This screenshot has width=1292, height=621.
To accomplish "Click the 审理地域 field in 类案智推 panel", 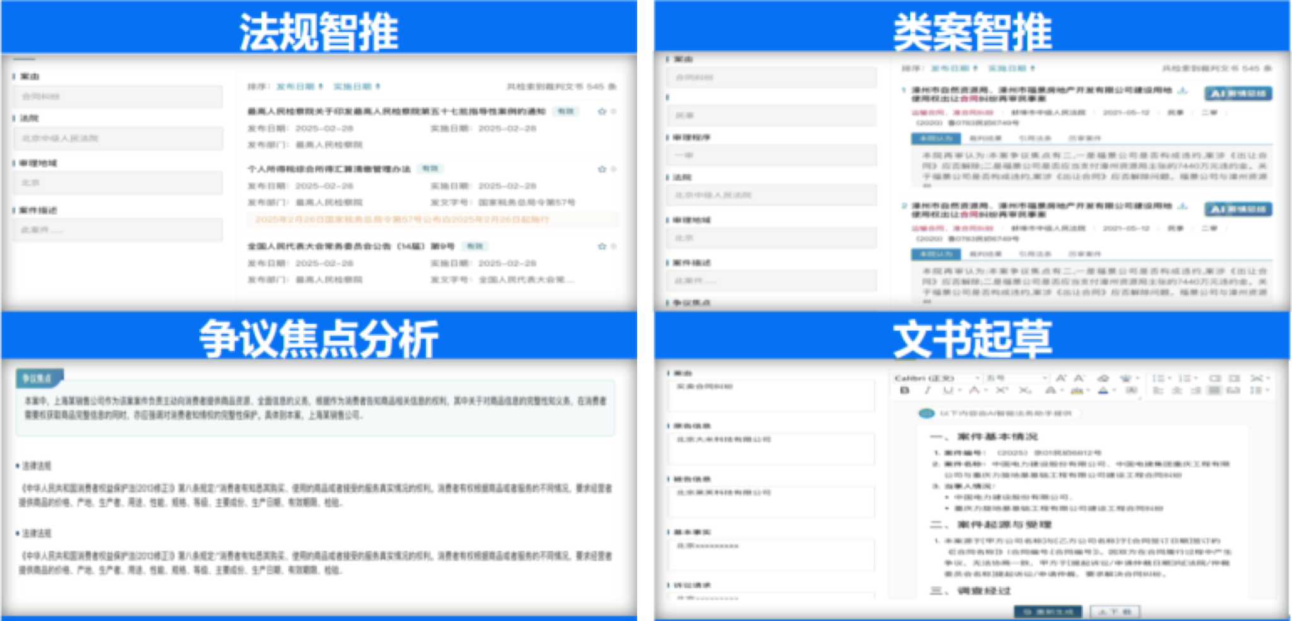I will coord(772,238).
